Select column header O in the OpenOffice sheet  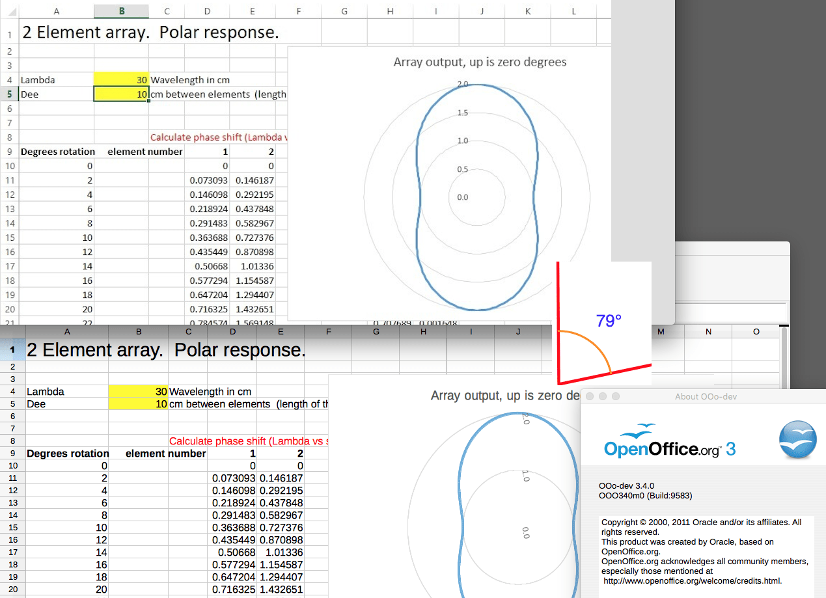tap(756, 333)
